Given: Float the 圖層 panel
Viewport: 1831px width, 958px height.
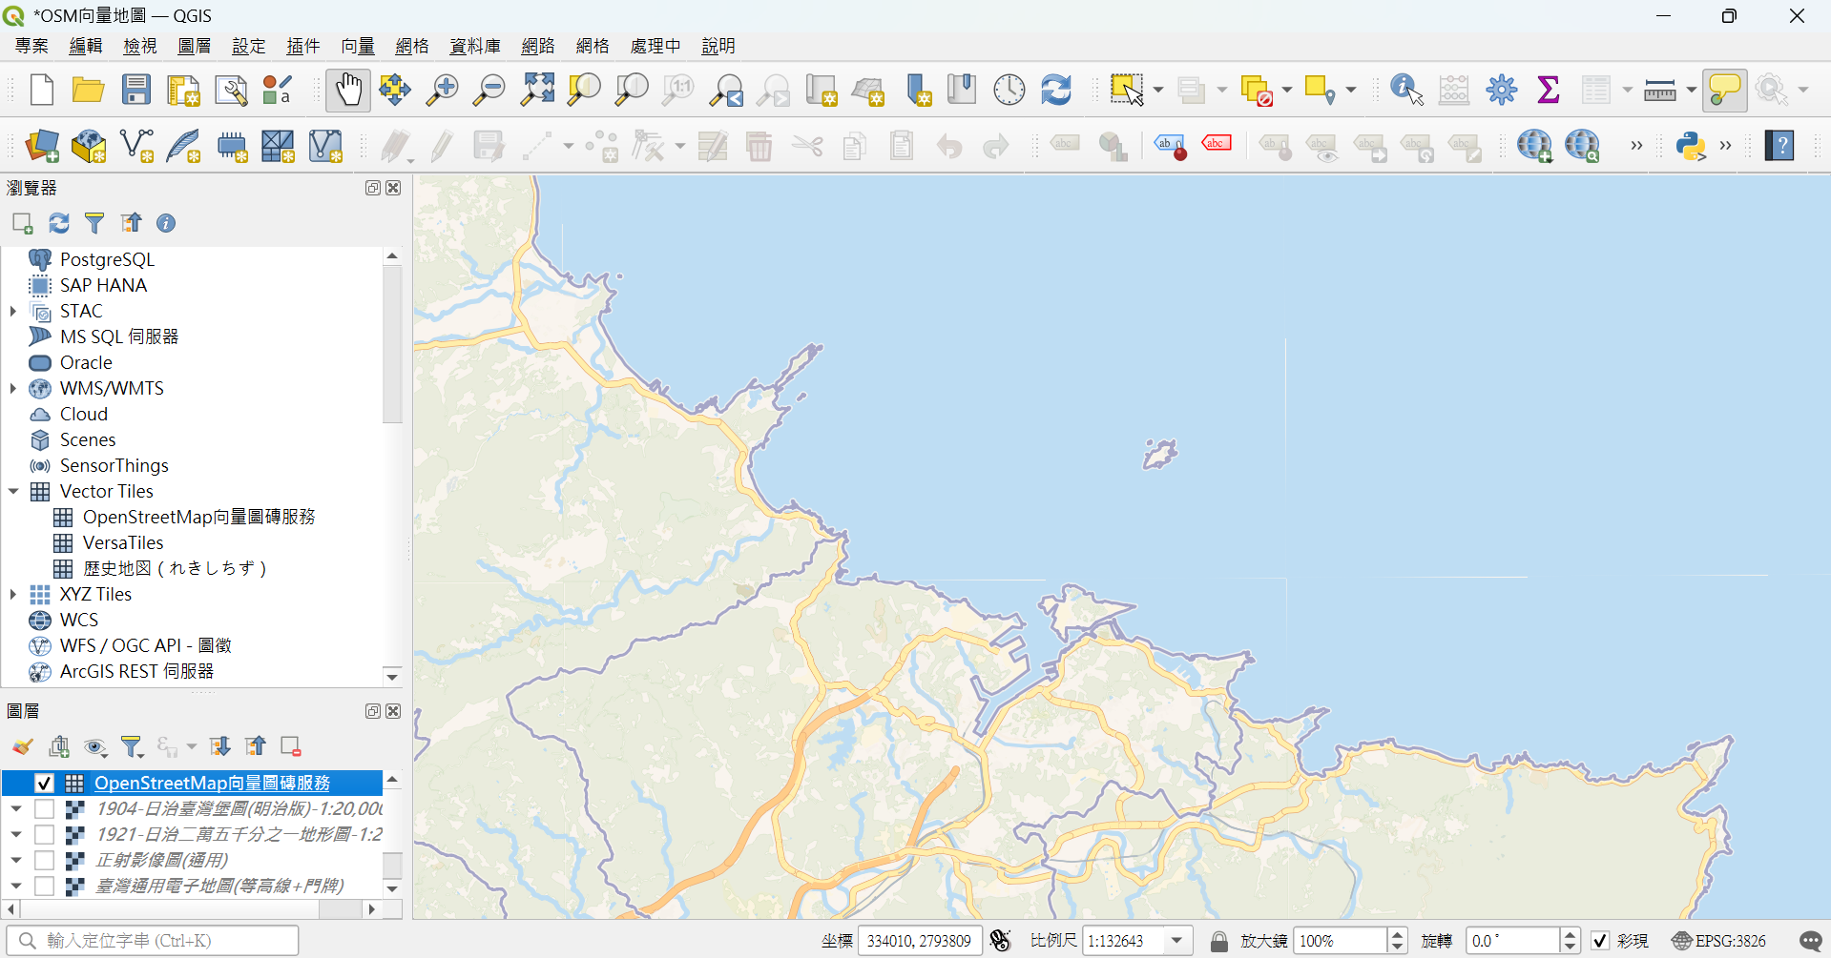Looking at the screenshot, I should coord(373,711).
